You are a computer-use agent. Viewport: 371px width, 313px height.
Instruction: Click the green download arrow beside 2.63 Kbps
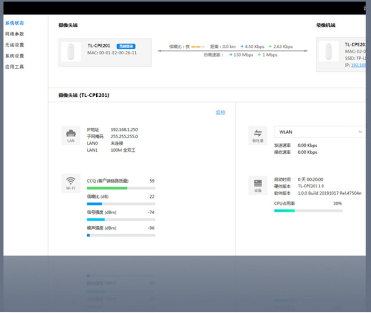point(271,47)
